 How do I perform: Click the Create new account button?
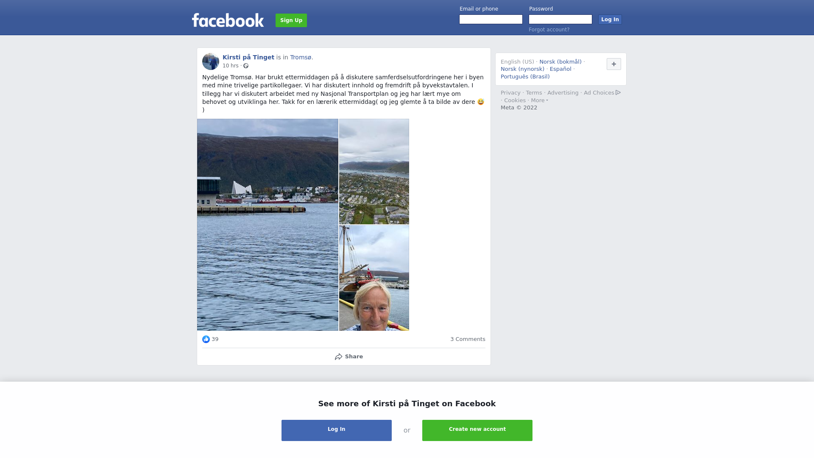(x=477, y=430)
